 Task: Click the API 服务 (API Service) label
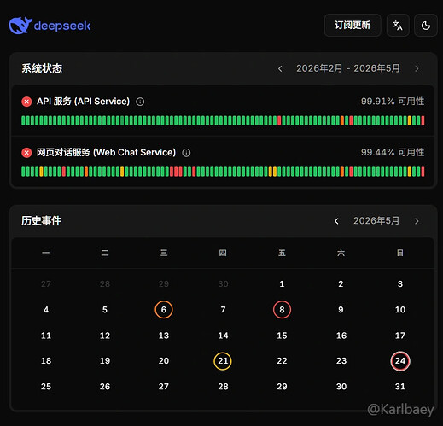click(x=83, y=102)
